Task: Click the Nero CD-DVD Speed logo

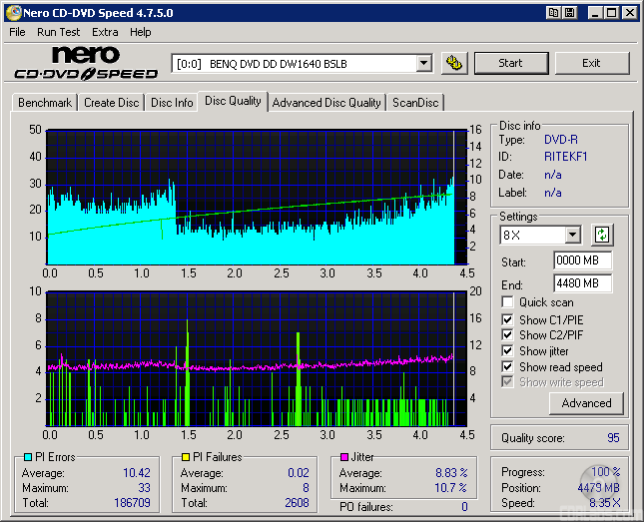Action: pyautogui.click(x=86, y=63)
